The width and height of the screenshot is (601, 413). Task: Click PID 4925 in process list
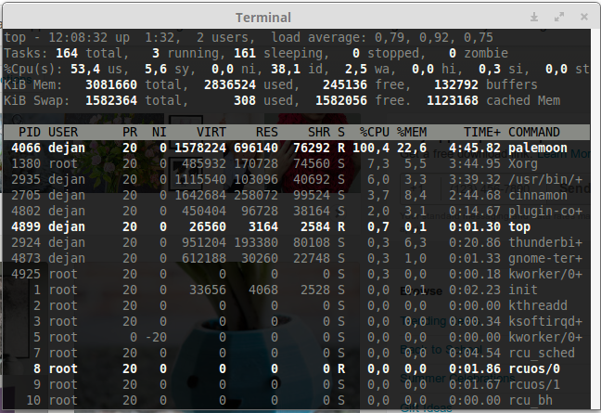click(26, 274)
